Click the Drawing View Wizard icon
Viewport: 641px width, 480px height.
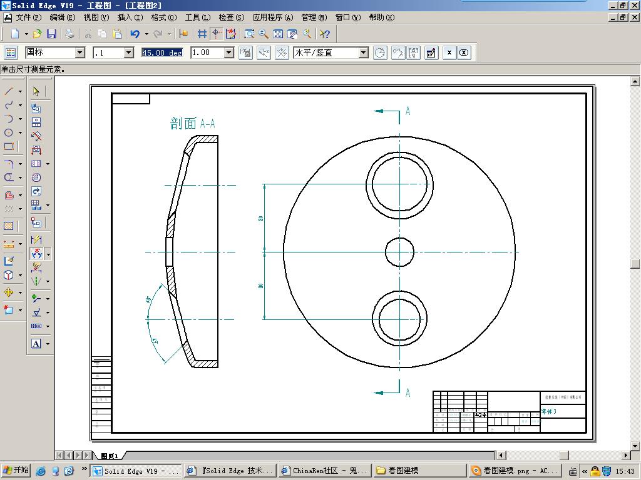(x=36, y=108)
